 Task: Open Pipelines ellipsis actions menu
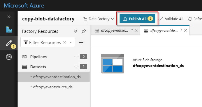[76, 57]
